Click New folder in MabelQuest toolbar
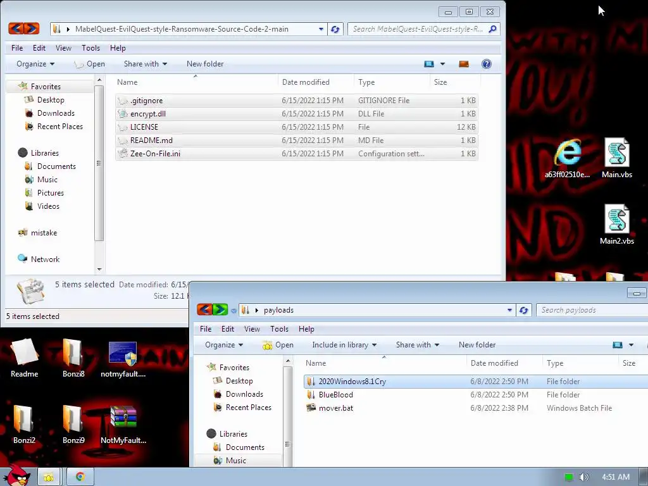The image size is (648, 486). [x=205, y=64]
